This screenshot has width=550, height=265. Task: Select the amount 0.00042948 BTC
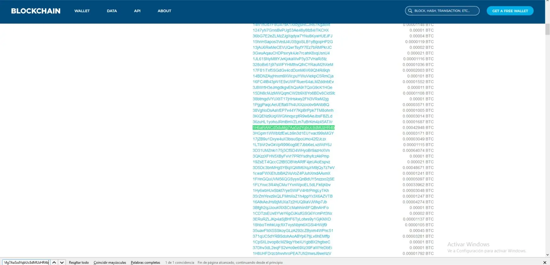pyautogui.click(x=418, y=127)
